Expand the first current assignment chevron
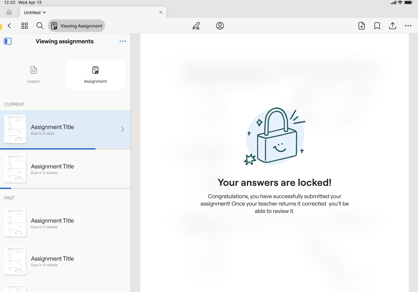This screenshot has width=418, height=292. (122, 129)
